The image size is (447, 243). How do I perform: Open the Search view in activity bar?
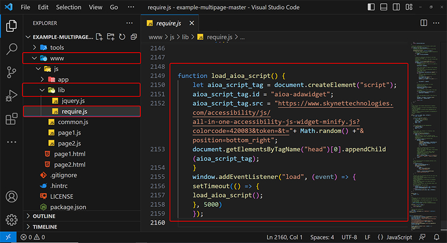pyautogui.click(x=11, y=49)
